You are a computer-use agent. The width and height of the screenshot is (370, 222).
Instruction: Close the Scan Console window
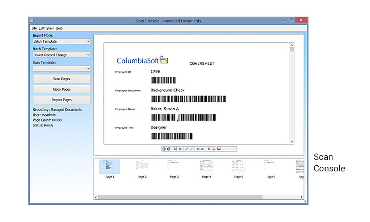[x=301, y=20]
